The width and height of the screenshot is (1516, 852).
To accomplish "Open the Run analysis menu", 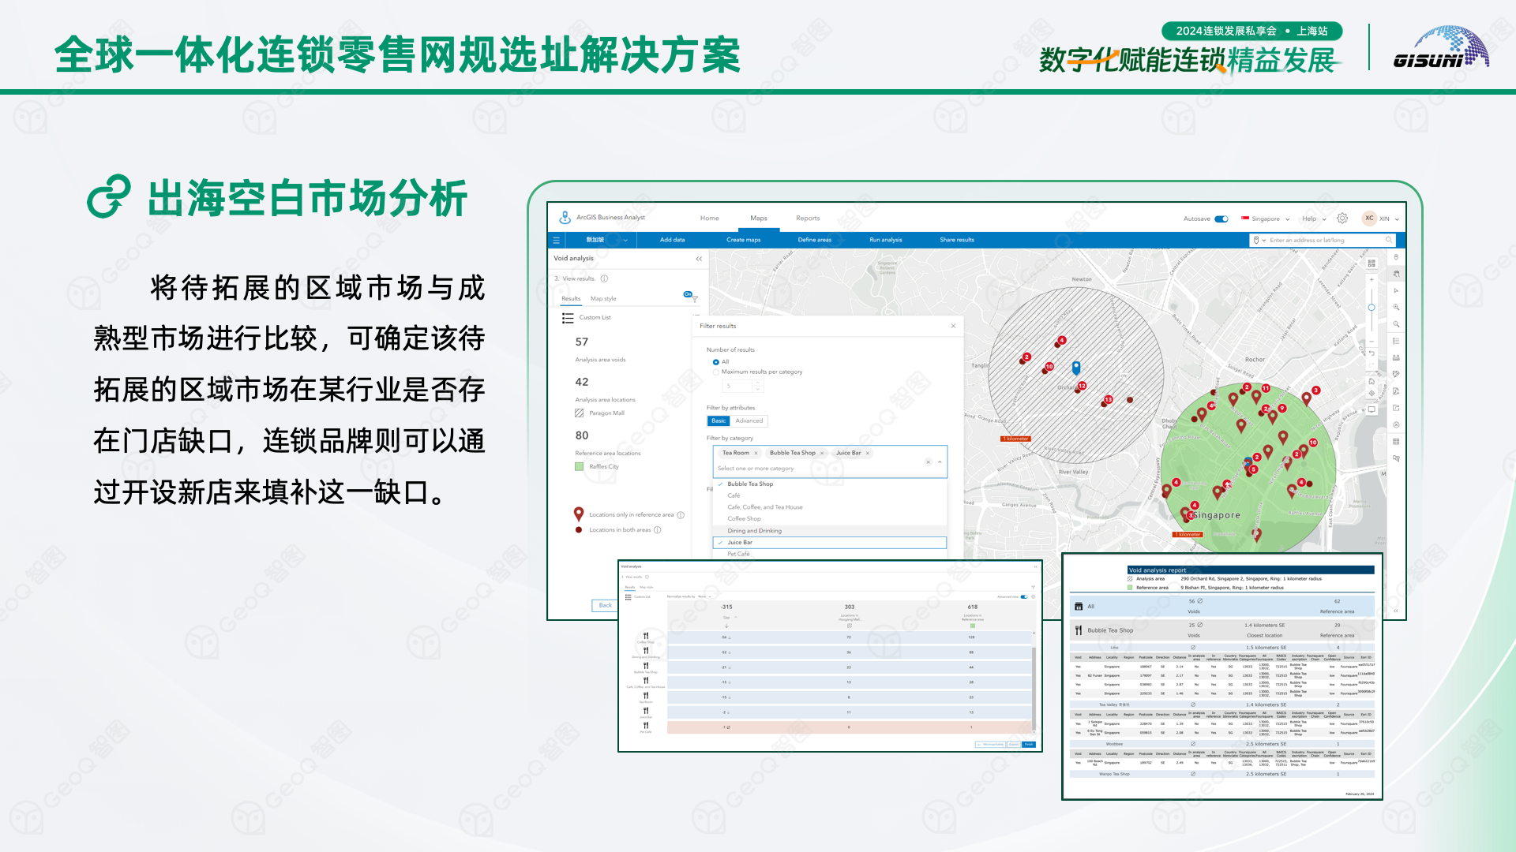I will [x=885, y=240].
